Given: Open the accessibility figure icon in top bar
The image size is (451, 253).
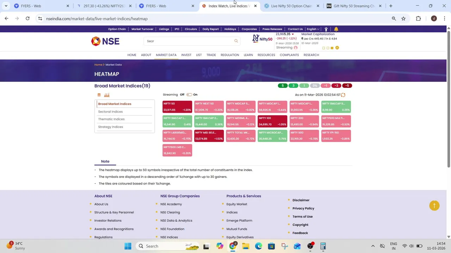Looking at the screenshot, I should 326,29.
